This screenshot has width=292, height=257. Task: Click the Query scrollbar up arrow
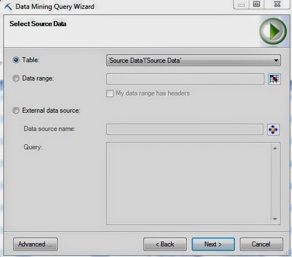pos(275,148)
